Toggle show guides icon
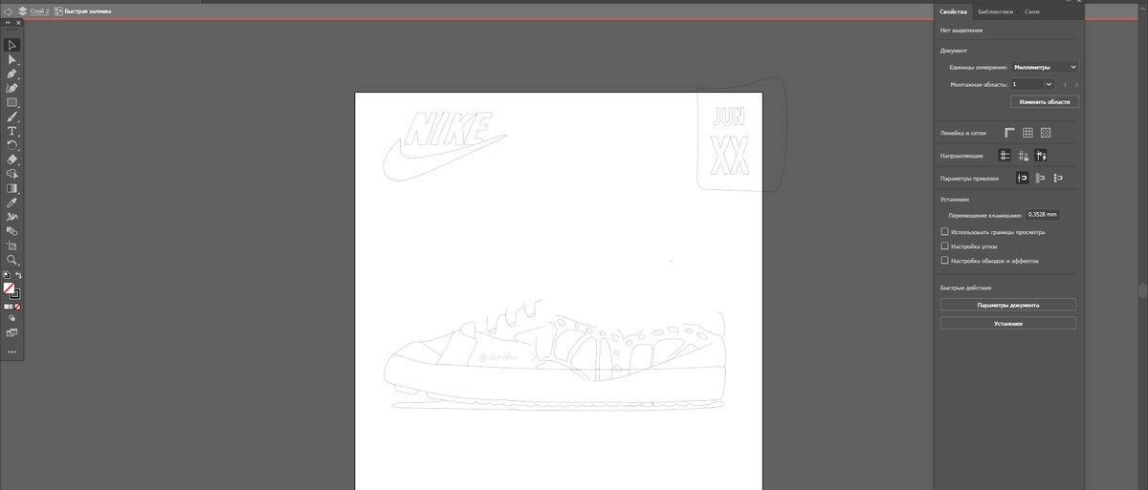The height and width of the screenshot is (490, 1148). [x=1005, y=155]
